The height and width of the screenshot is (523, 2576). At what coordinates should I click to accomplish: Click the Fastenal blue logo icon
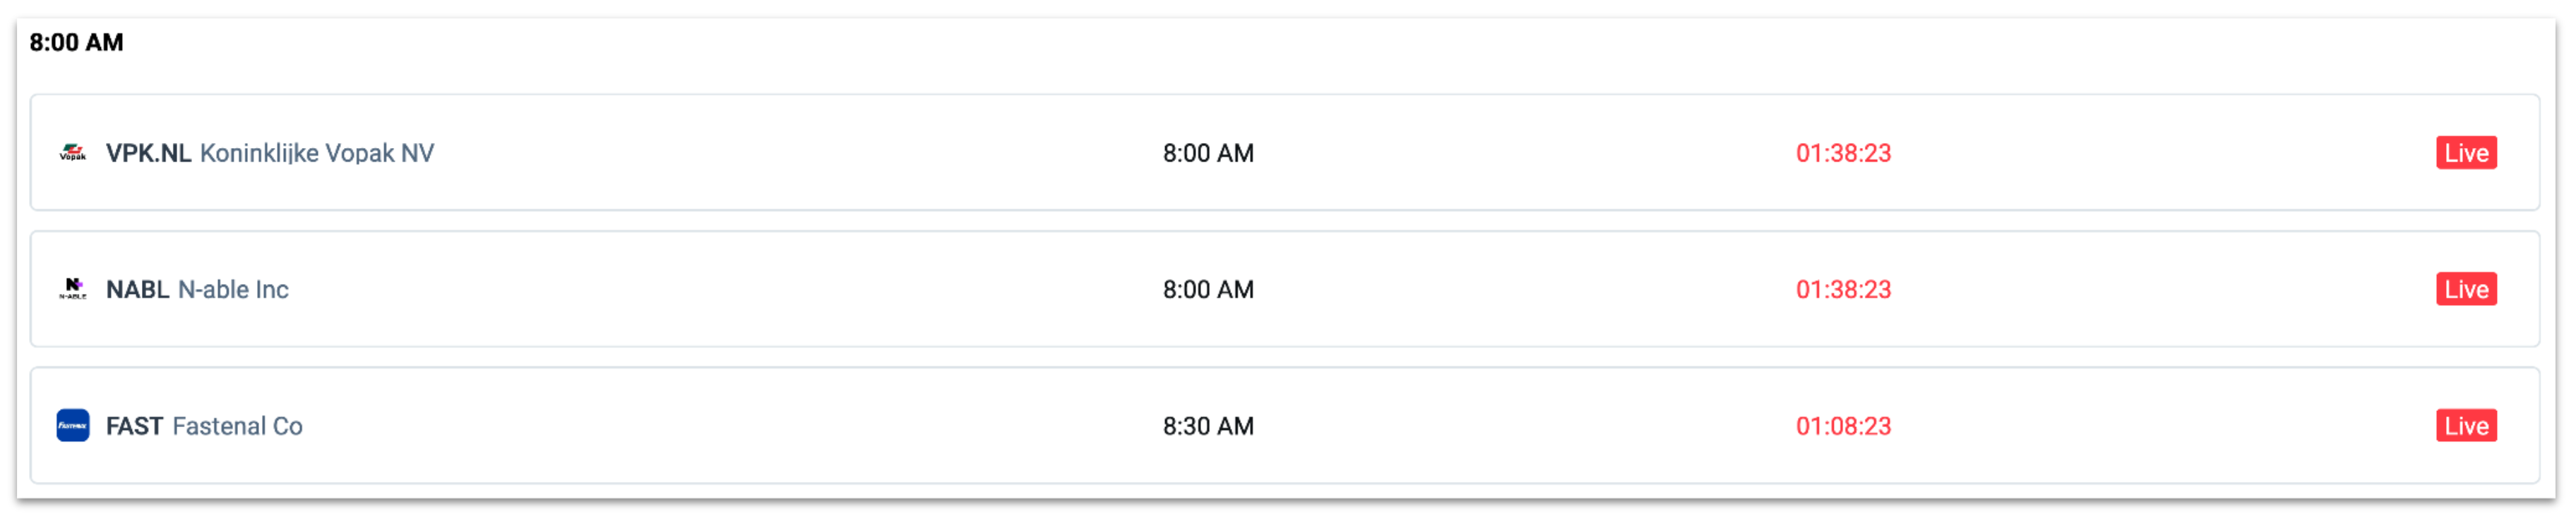coord(73,426)
